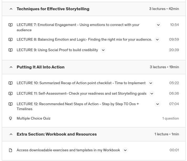Click the lightbulb icon for Multiple Choice Quiz

[x=11, y=119]
